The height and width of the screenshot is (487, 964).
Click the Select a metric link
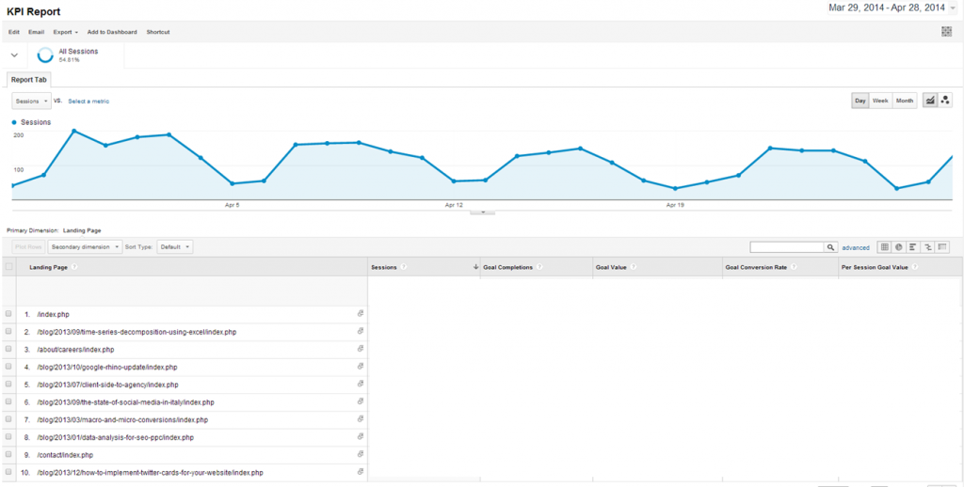coord(88,101)
